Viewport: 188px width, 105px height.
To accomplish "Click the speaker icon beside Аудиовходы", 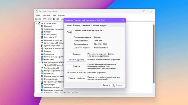I will 42,29.
